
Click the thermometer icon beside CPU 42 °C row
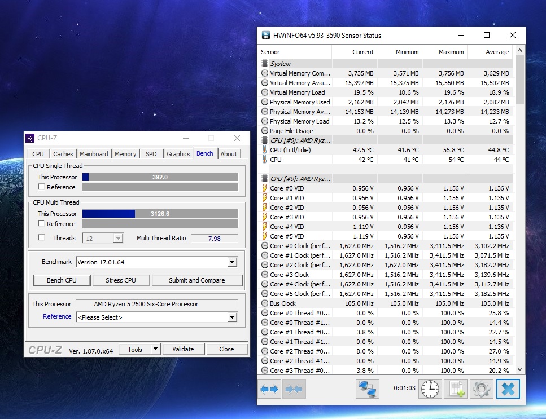[265, 160]
